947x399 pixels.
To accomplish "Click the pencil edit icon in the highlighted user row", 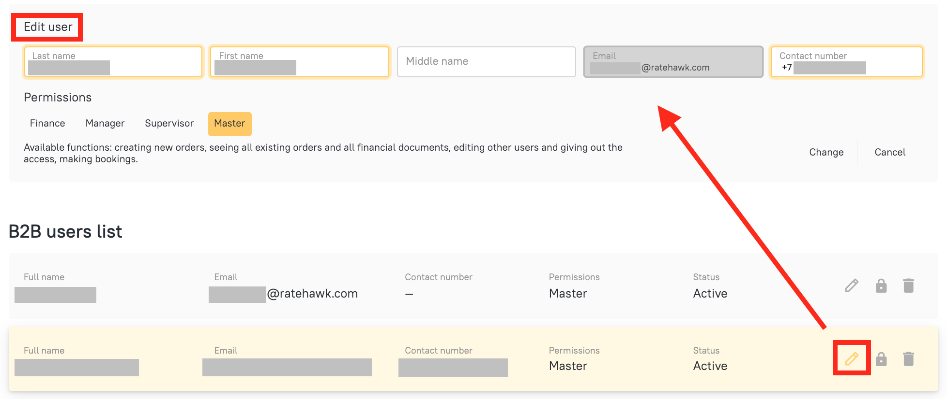I will point(852,358).
